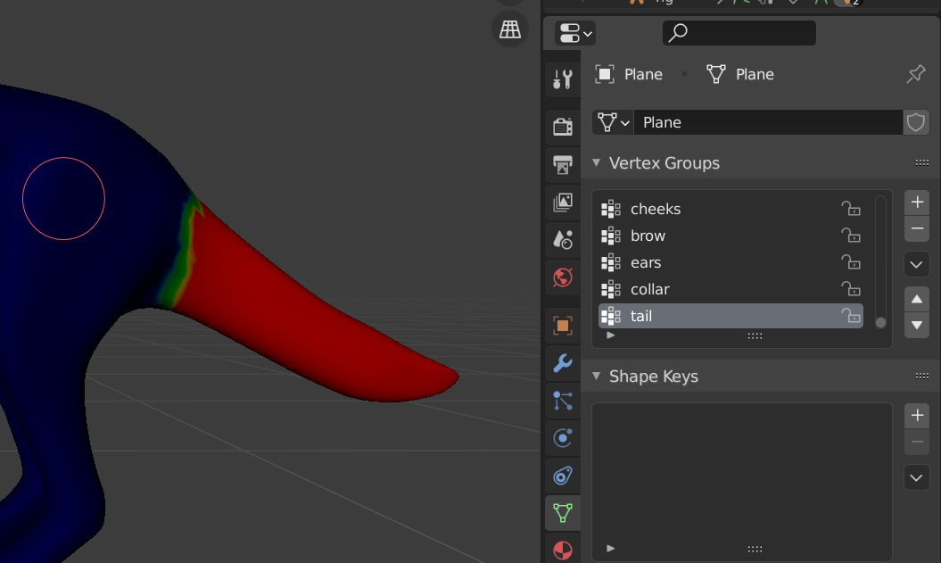Expand the vertex group list filter options

pos(610,335)
